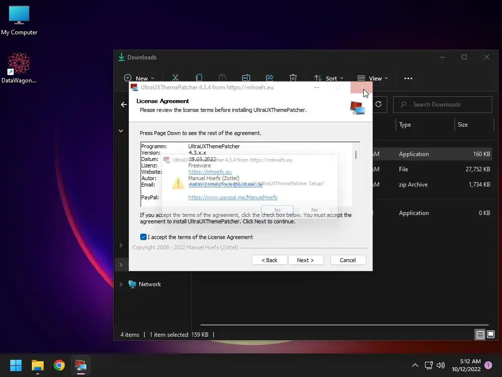Click the Back button in installer
Image resolution: width=502 pixels, height=377 pixels.
269,260
